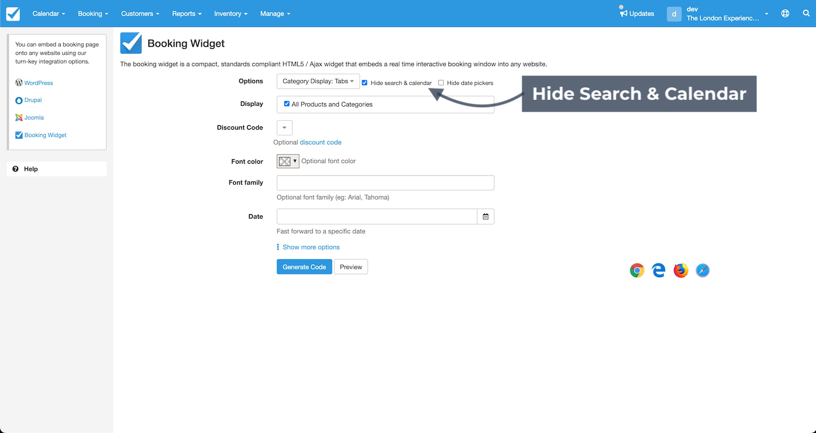816x433 pixels.
Task: Follow the discount code link
Action: tap(320, 142)
